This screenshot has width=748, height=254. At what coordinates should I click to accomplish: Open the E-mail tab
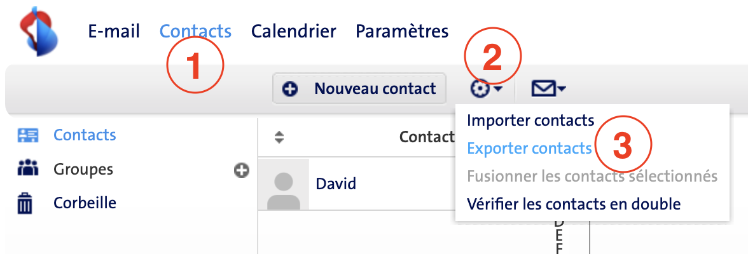114,32
